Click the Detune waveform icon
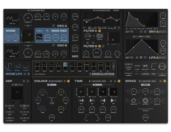171x132 pixels. tap(137, 65)
